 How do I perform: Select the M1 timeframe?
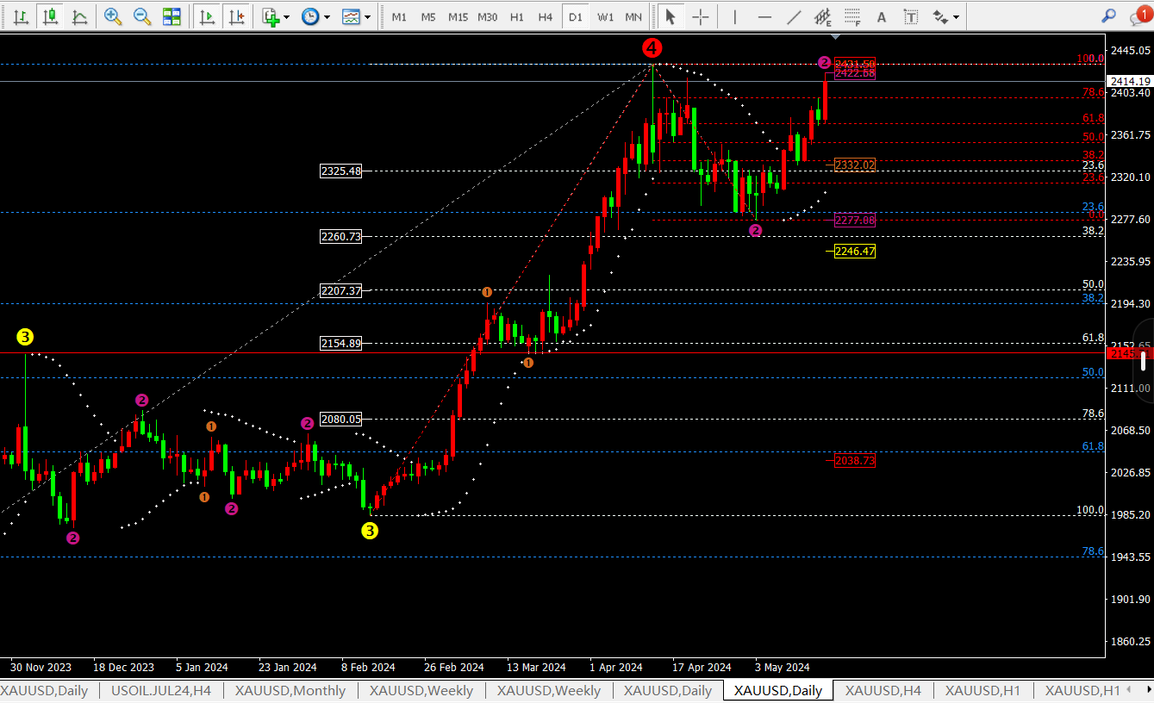tap(398, 16)
